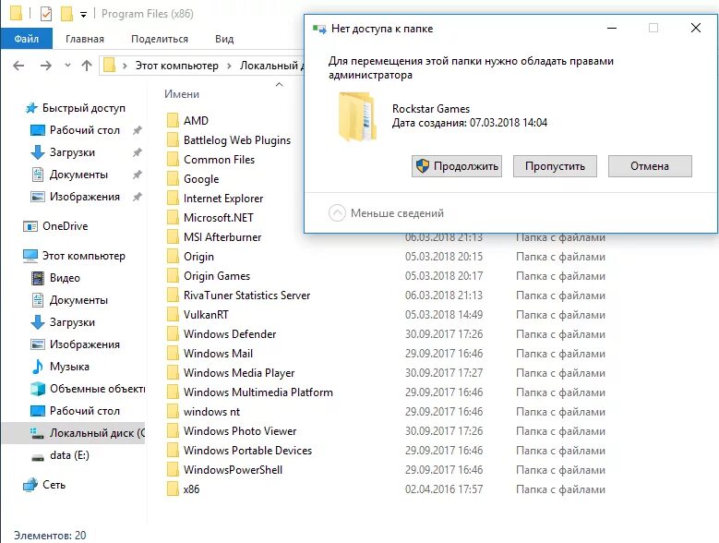Screen dimensions: 719x543
Task: Select the x86 folder
Action: 191,489
